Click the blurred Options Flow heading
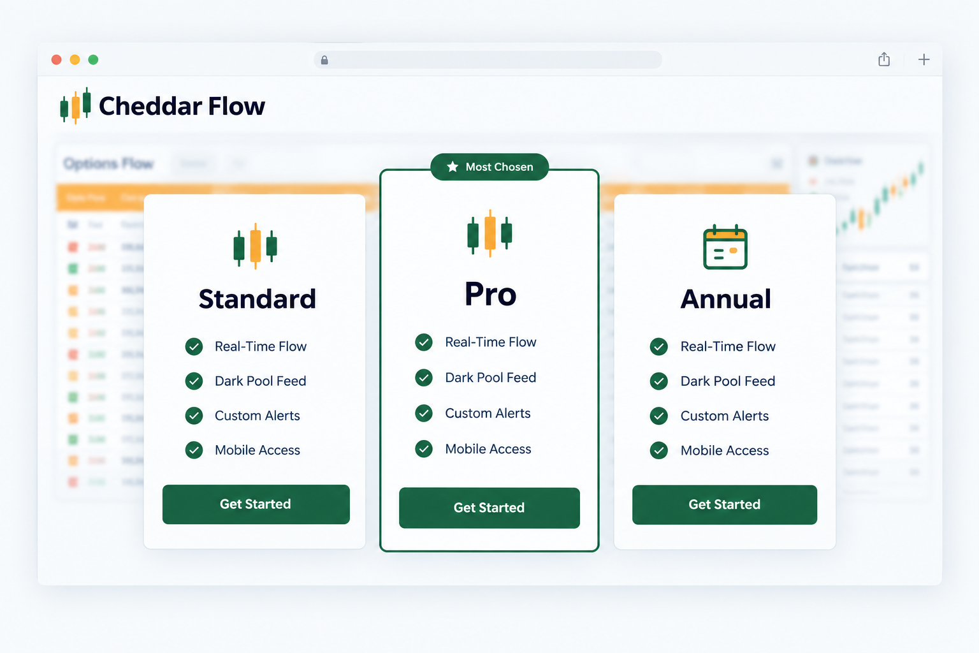Viewport: 979px width, 653px height. (x=109, y=164)
